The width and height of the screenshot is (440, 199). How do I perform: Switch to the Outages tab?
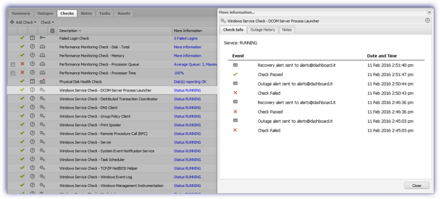point(45,14)
